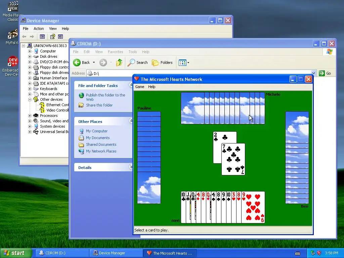The image size is (344, 258).
Task: Expand the Details panel
Action: click(131, 167)
